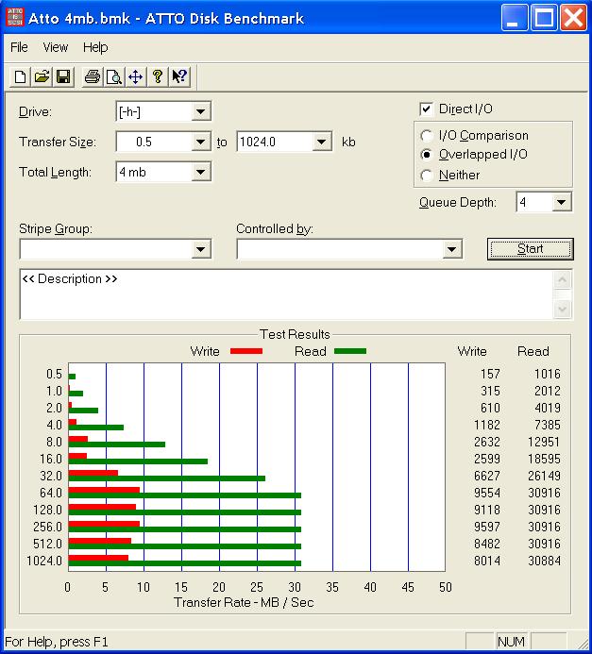
Task: Open the Drive dropdown showing [-h-]
Action: tap(201, 111)
